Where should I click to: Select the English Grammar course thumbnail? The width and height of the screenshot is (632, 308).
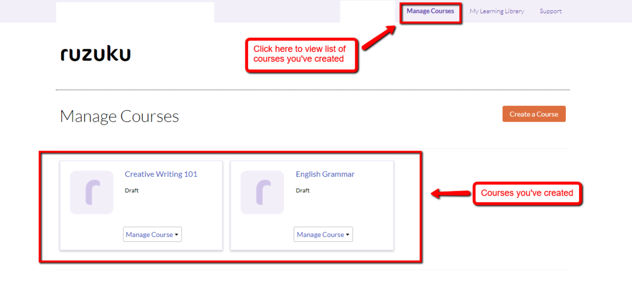coord(263,192)
